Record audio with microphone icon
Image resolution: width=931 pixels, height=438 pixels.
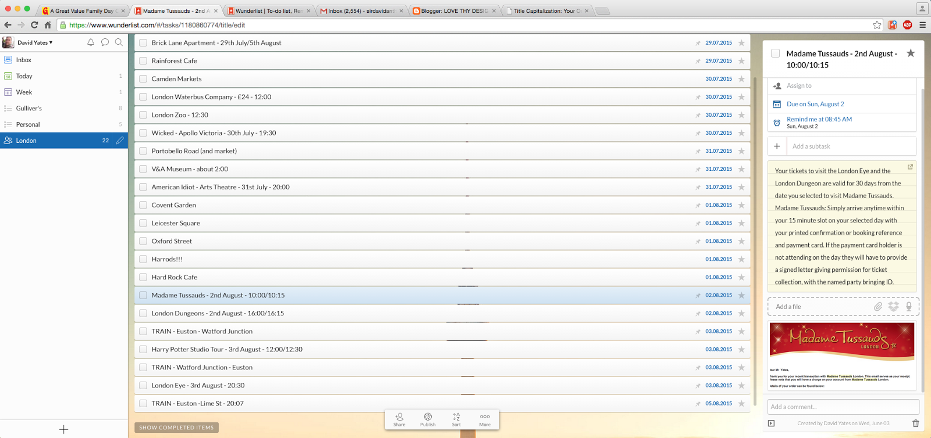pos(909,306)
